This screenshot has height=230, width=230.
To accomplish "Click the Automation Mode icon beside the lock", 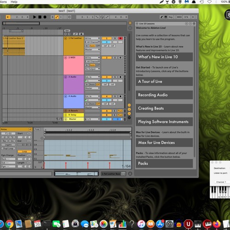I will click(75, 34).
